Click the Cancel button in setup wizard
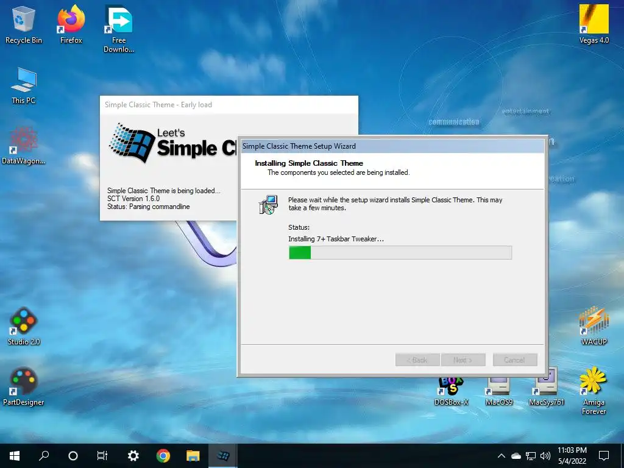Image resolution: width=624 pixels, height=468 pixels. (514, 360)
